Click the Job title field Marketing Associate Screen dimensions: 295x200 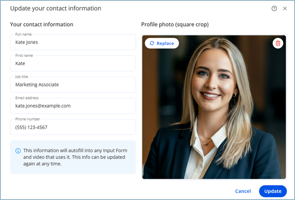[x=73, y=84]
